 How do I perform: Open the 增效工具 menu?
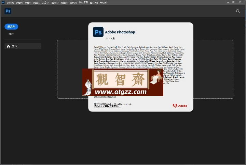(83, 2)
